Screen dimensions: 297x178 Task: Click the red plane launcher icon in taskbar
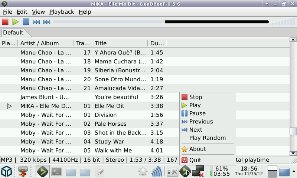[x=23, y=171]
